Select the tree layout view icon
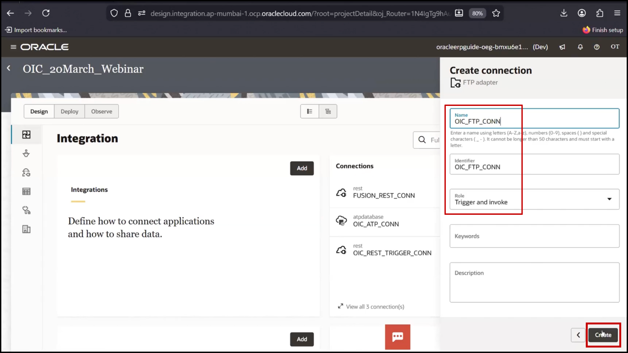Viewport: 628px width, 353px height. 328,111
